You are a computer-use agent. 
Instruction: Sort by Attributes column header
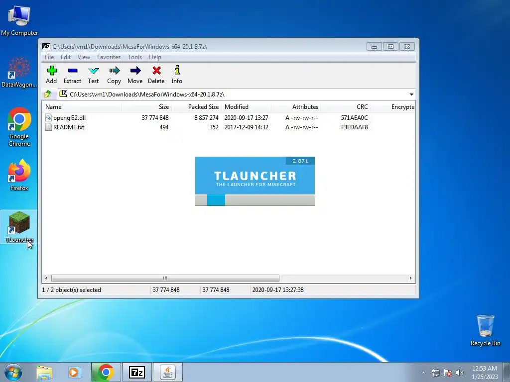[296, 107]
